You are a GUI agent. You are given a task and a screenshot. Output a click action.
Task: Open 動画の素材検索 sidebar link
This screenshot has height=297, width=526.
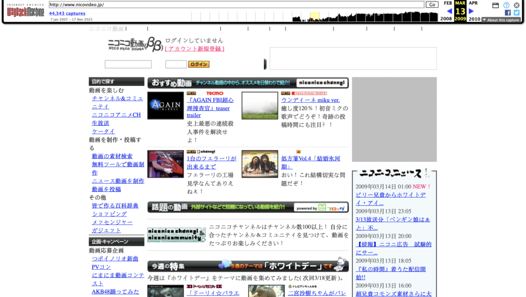[112, 156]
